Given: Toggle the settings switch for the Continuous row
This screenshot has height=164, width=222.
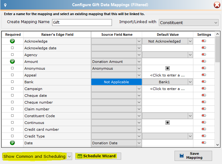Looking at the screenshot, I should pyautogui.click(x=204, y=122).
